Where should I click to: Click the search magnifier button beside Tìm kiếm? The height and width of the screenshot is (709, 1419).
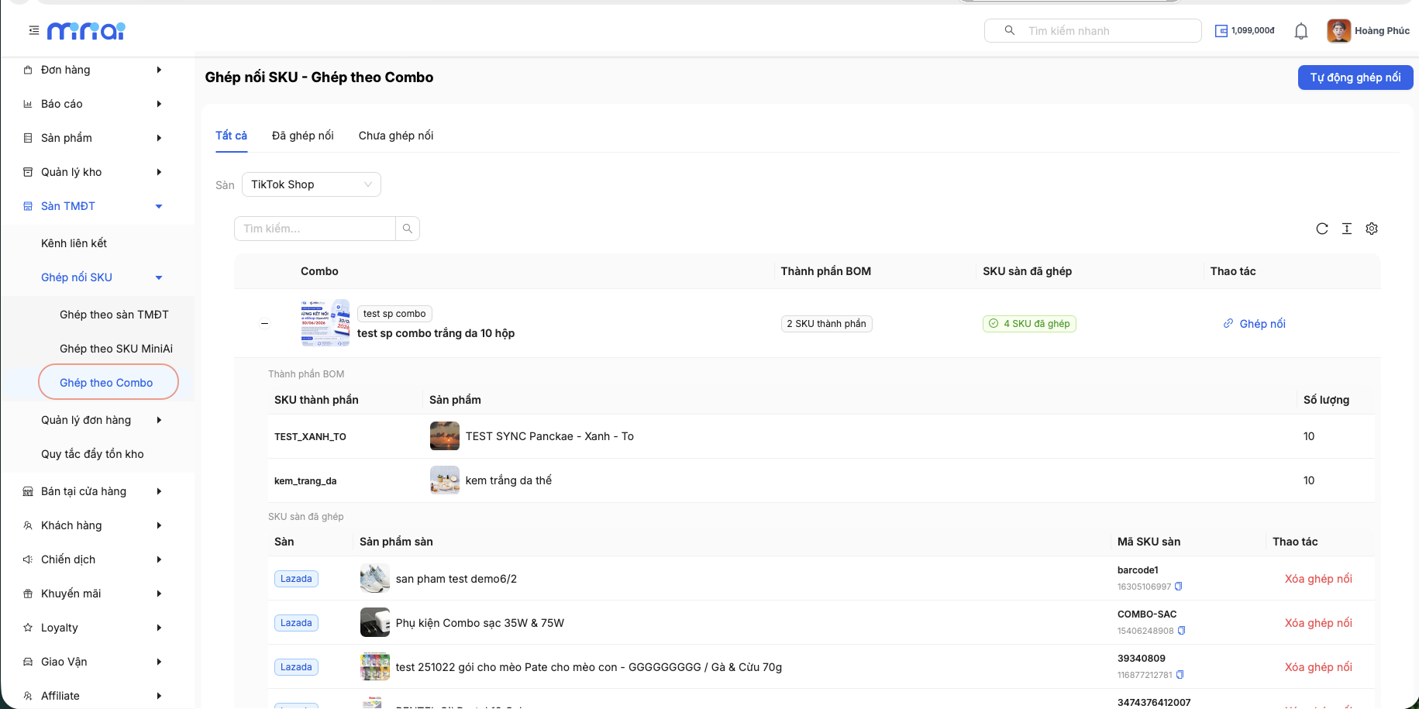408,229
